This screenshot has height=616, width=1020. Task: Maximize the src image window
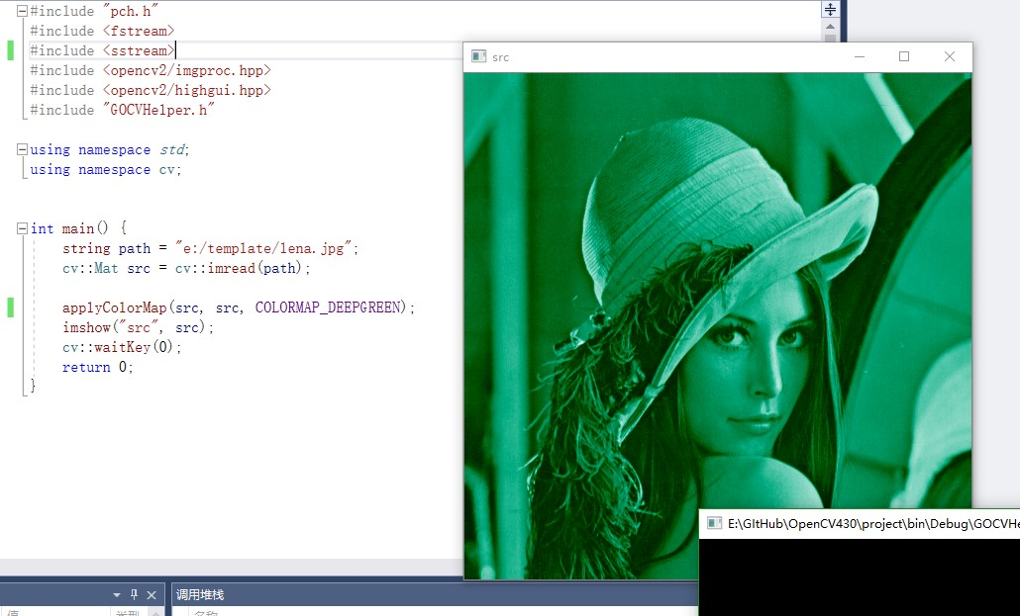coord(904,56)
